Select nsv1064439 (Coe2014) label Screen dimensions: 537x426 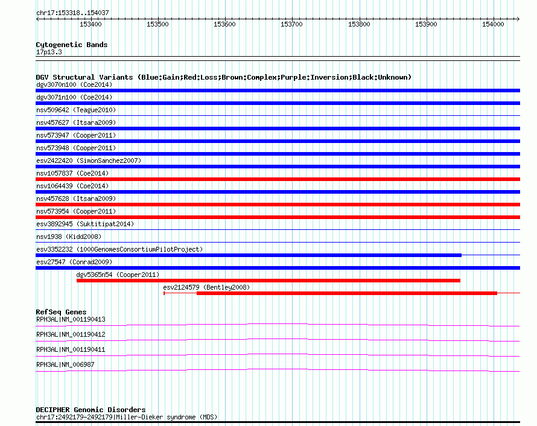(x=72, y=186)
